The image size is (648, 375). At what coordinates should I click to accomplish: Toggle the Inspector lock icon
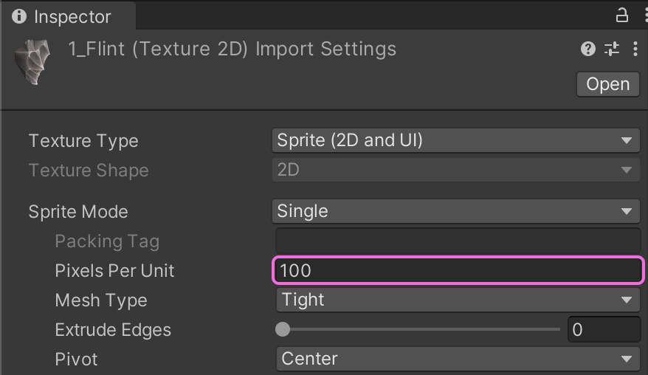tap(622, 16)
